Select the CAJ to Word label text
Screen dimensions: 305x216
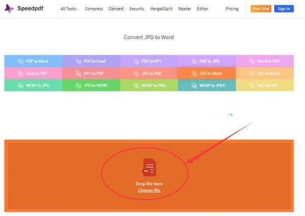(268, 74)
